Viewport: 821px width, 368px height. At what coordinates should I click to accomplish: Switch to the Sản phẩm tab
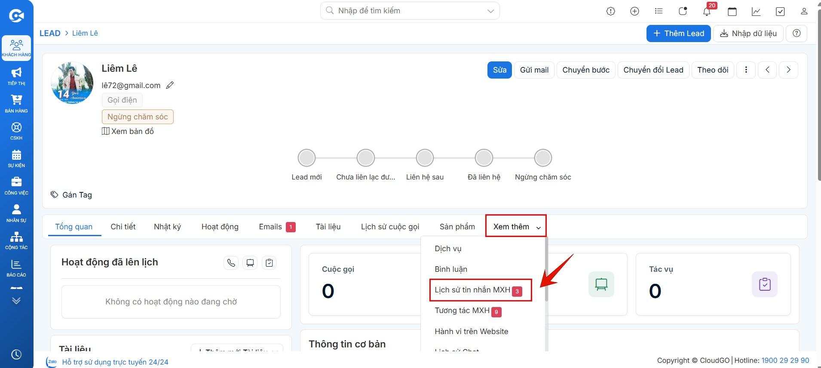click(x=457, y=227)
